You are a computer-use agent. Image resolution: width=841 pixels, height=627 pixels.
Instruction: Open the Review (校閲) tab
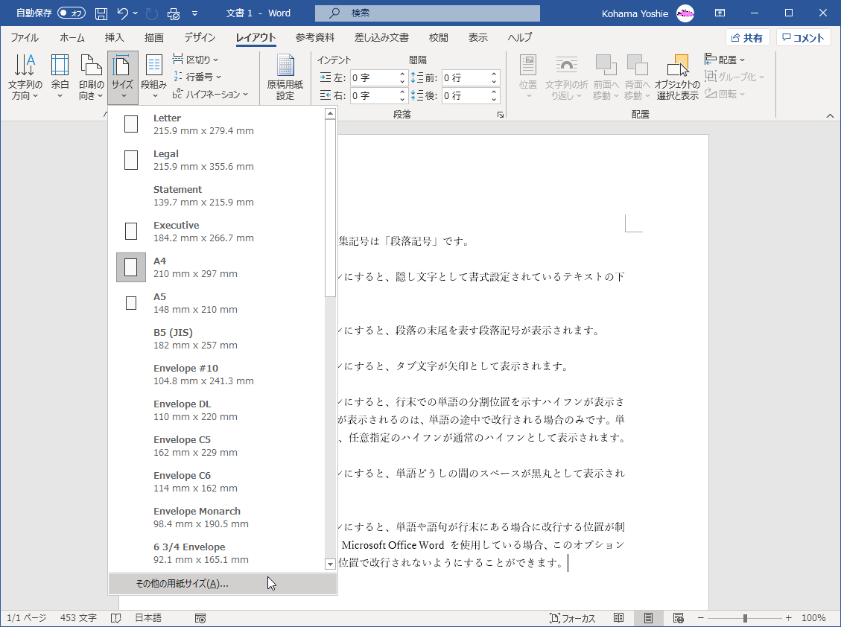click(x=438, y=37)
